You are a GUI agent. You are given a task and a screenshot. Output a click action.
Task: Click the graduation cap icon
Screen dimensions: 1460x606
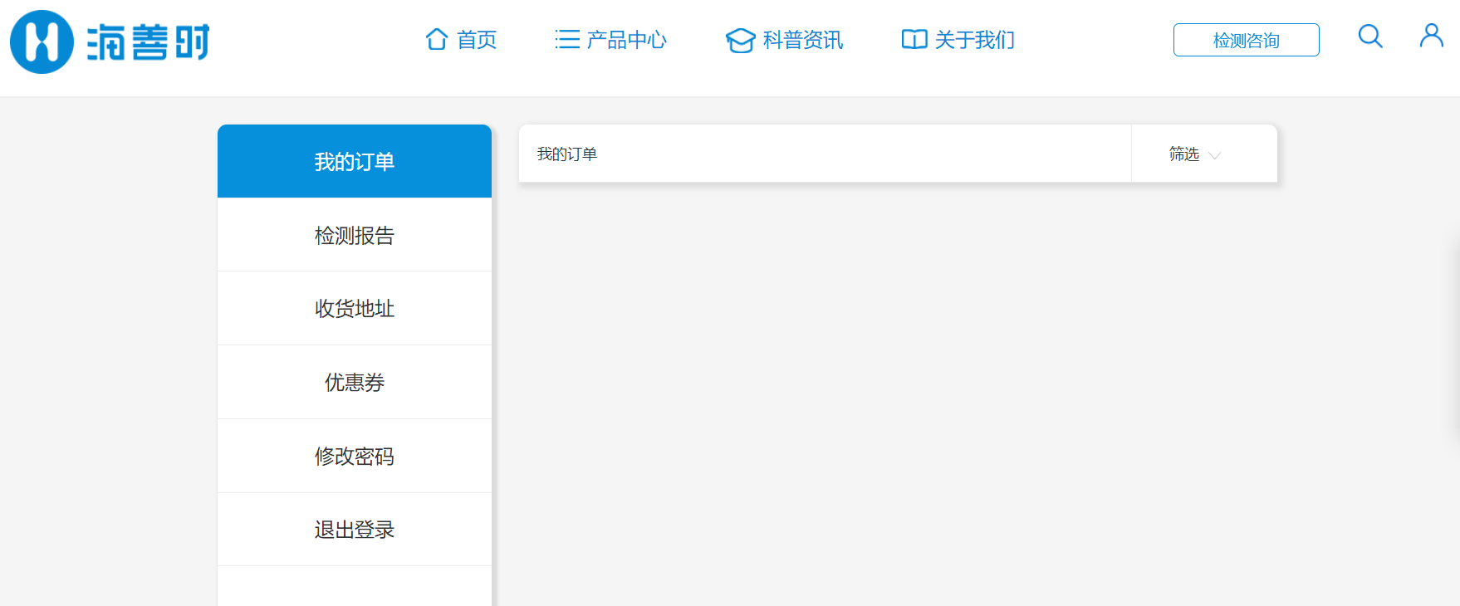tap(740, 40)
